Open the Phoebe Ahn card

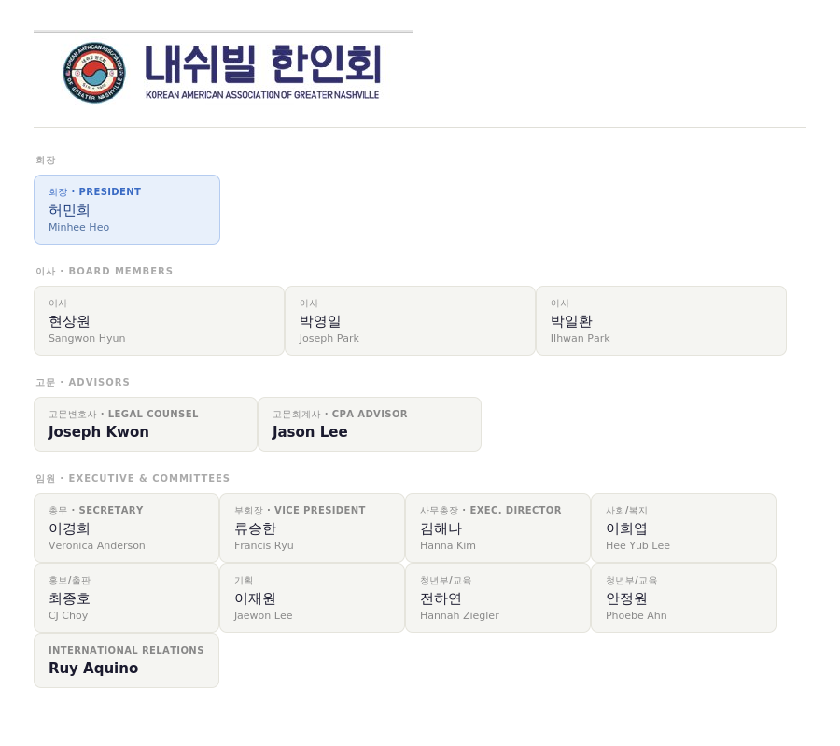683,598
